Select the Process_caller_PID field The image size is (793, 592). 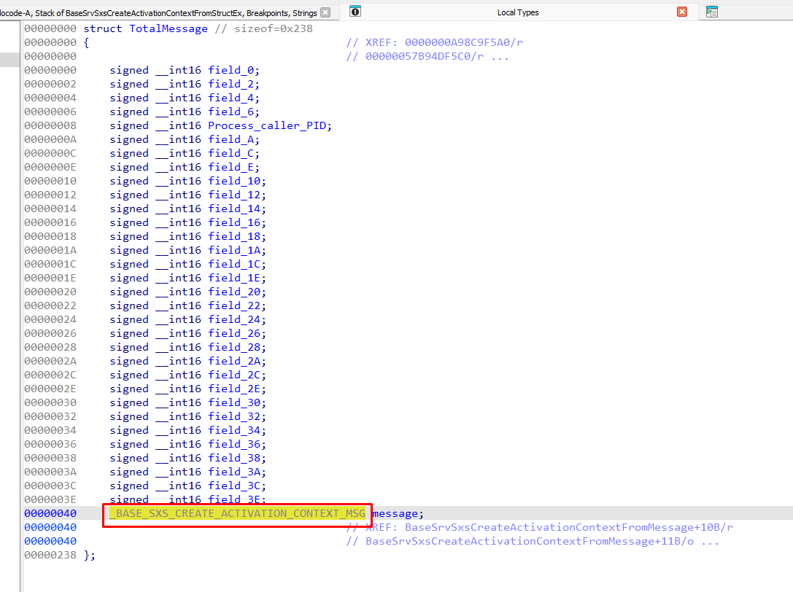(269, 125)
